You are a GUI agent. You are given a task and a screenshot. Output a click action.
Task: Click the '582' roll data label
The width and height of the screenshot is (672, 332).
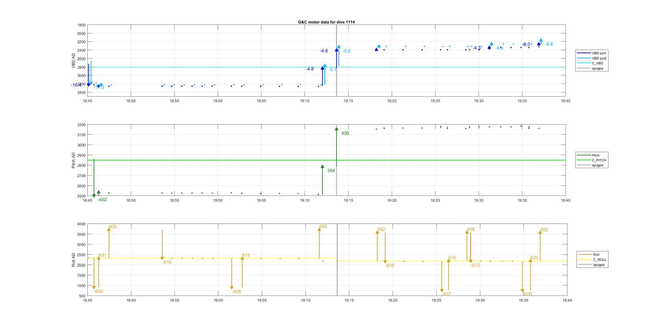tap(381, 229)
